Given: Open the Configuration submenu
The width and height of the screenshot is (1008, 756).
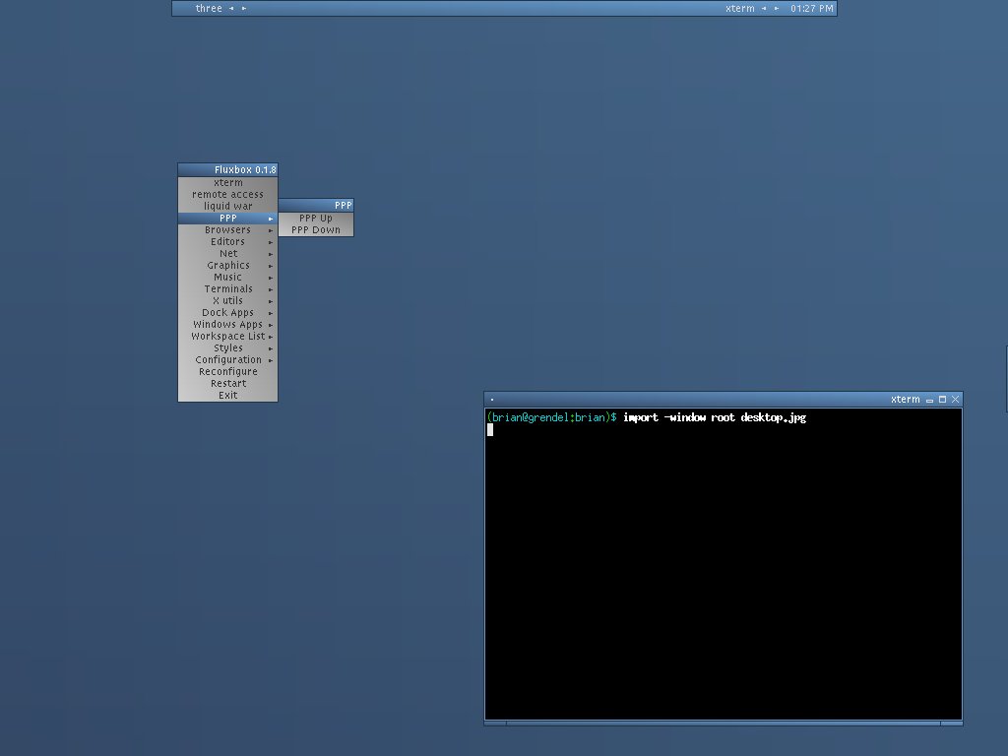Looking at the screenshot, I should click(x=227, y=360).
